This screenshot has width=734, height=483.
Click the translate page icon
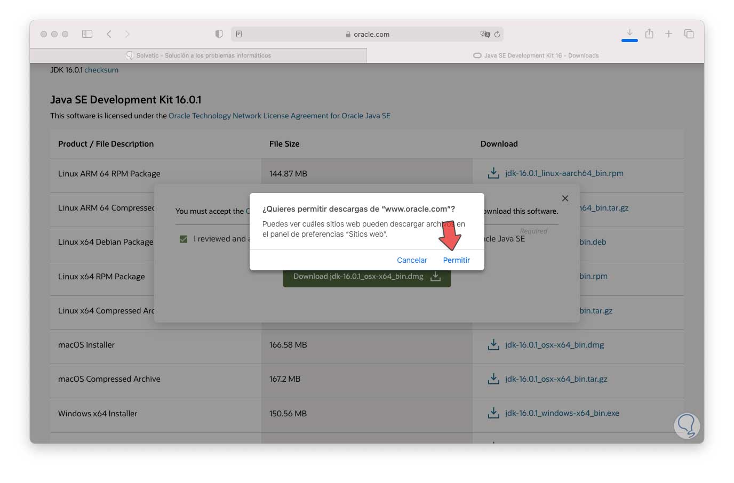click(485, 34)
